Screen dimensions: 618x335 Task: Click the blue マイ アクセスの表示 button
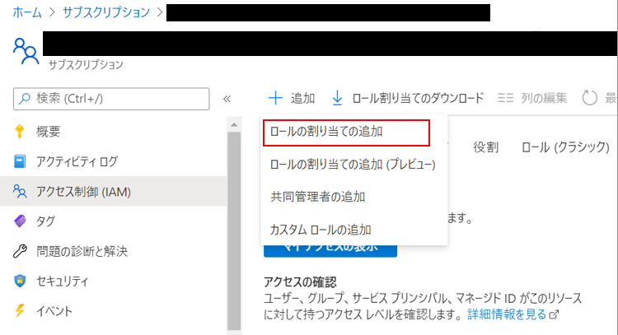pyautogui.click(x=330, y=250)
